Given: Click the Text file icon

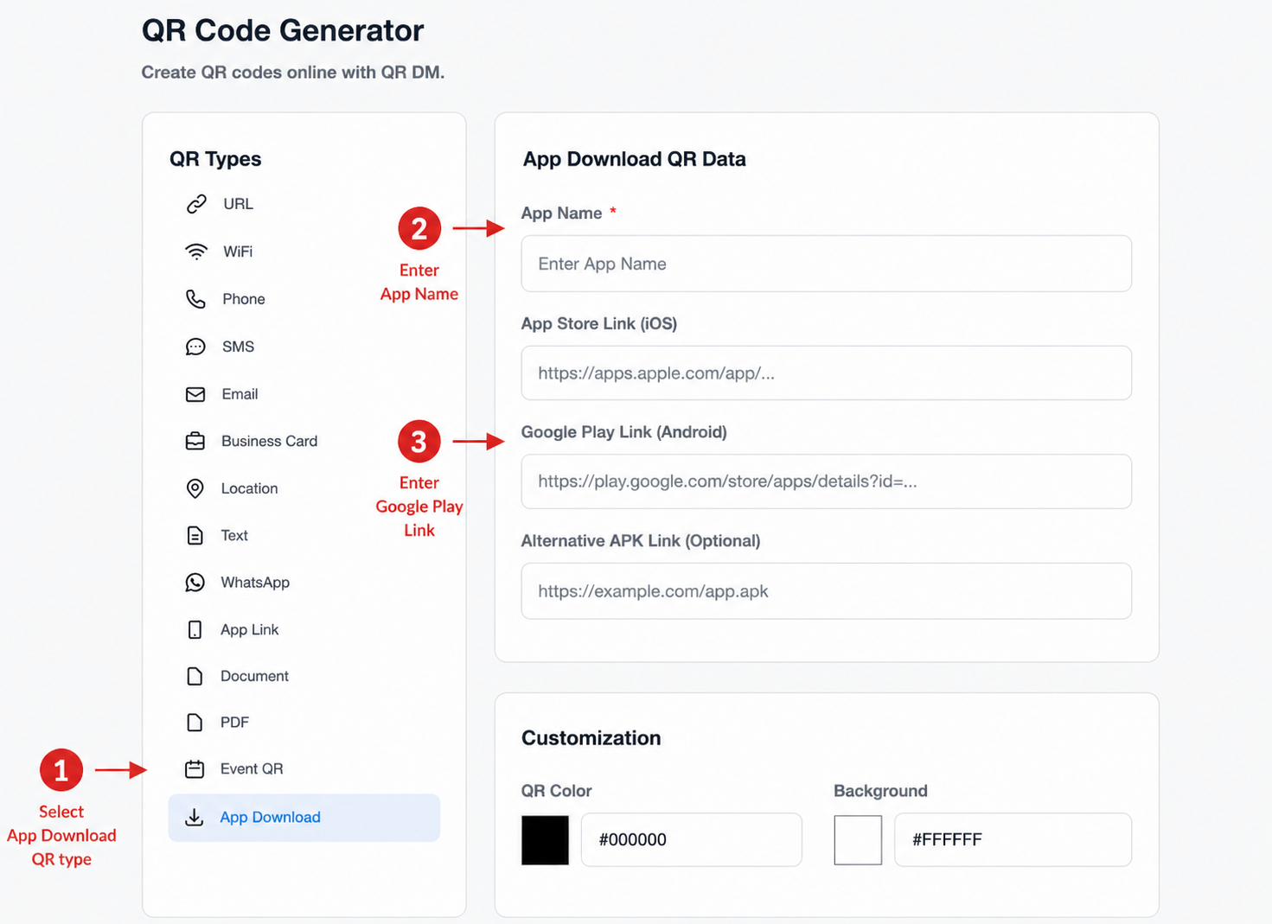Looking at the screenshot, I should [195, 536].
